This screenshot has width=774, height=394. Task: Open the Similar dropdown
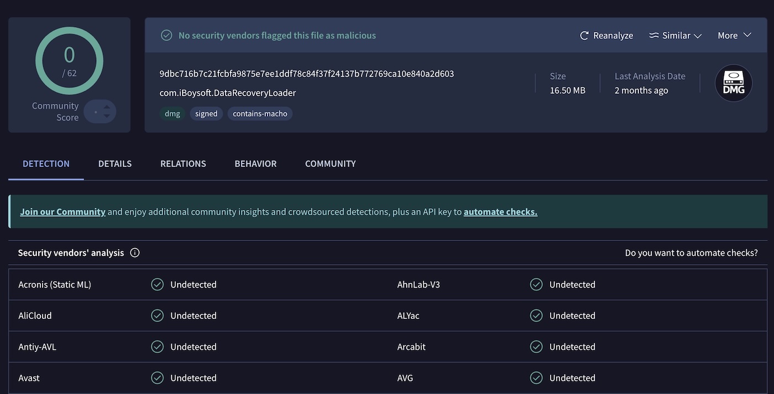click(x=674, y=35)
